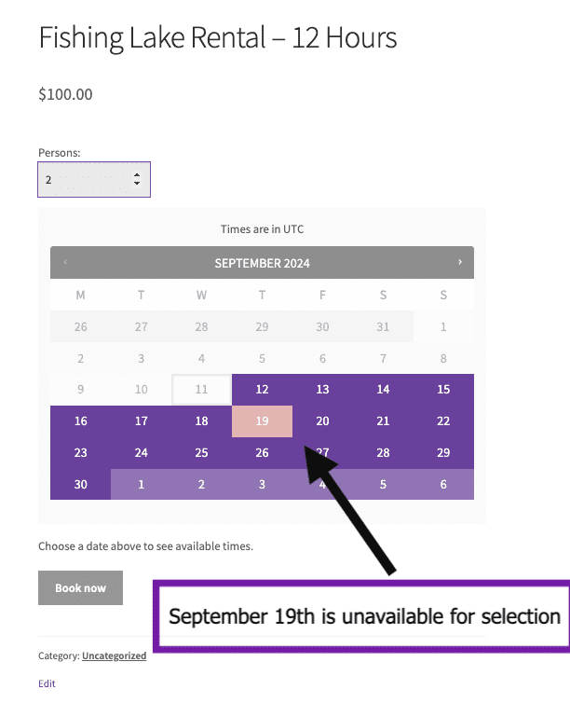This screenshot has height=717, width=570.
Task: Open the Uncategorized category link
Action: 114,655
